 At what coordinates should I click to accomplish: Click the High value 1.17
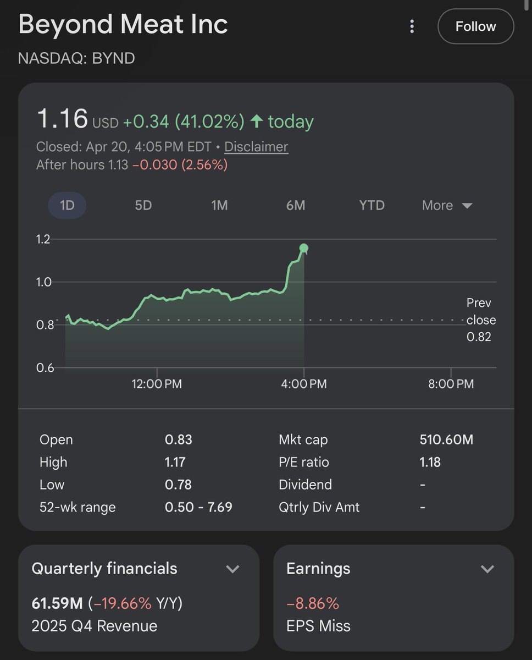coord(175,462)
